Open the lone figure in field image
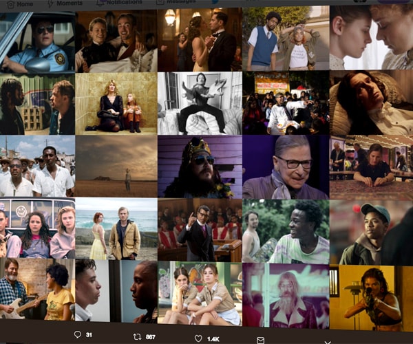Image resolution: width=413 pixels, height=344 pixels. [116, 166]
